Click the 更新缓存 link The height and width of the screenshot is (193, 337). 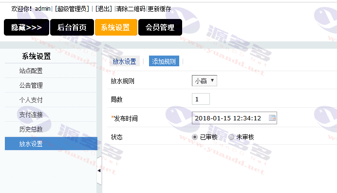[x=159, y=9]
